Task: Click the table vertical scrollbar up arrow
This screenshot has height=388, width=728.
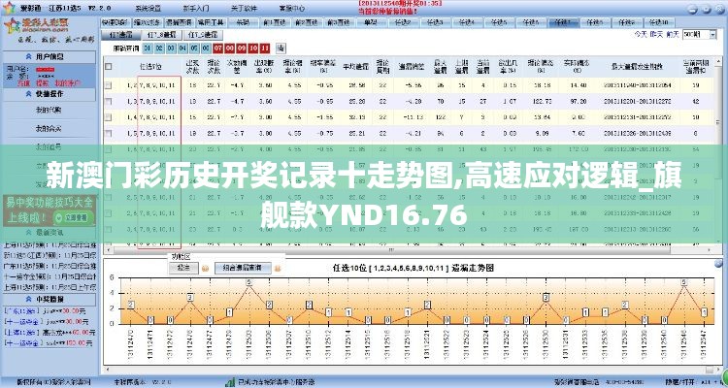Action: [718, 61]
